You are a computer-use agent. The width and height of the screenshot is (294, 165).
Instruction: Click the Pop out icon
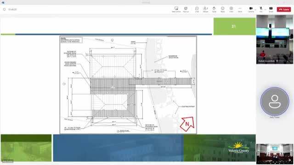(x=186, y=9)
